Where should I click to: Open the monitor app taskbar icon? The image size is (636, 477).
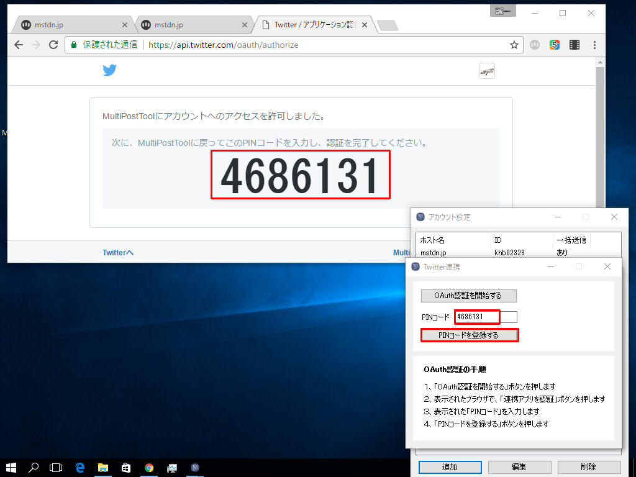tap(172, 468)
